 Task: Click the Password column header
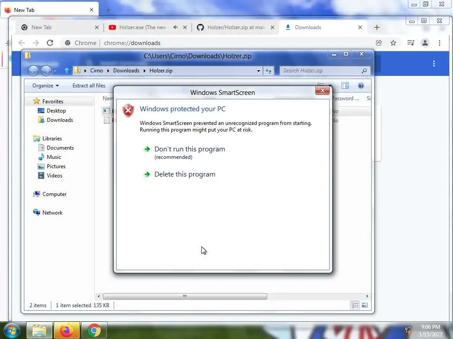click(x=345, y=98)
